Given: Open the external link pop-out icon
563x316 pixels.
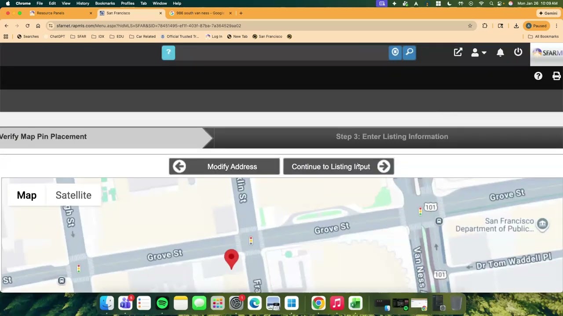Looking at the screenshot, I should point(458,52).
